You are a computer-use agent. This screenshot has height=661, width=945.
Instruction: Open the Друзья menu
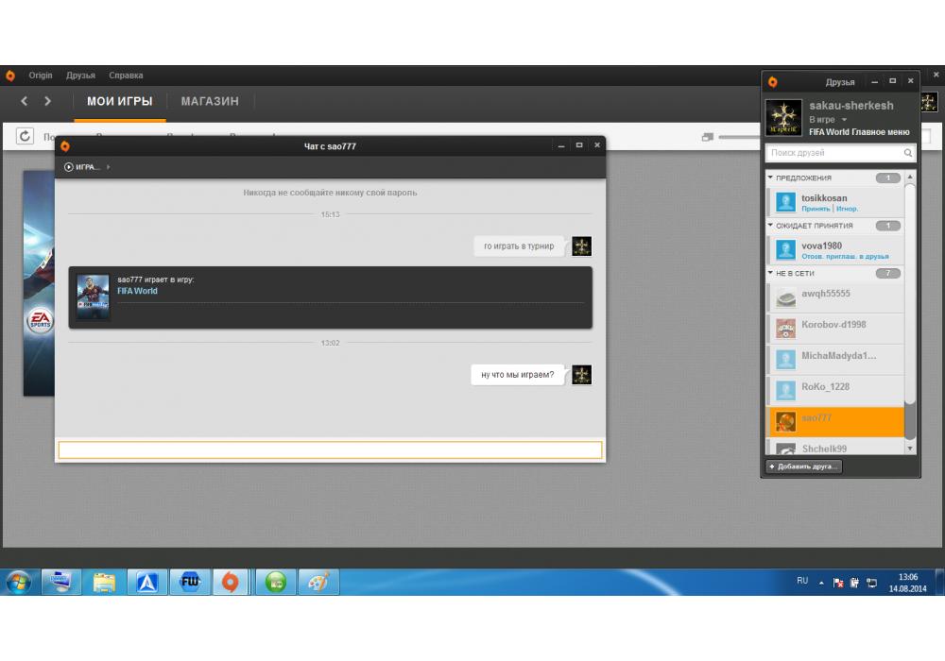[x=80, y=76]
